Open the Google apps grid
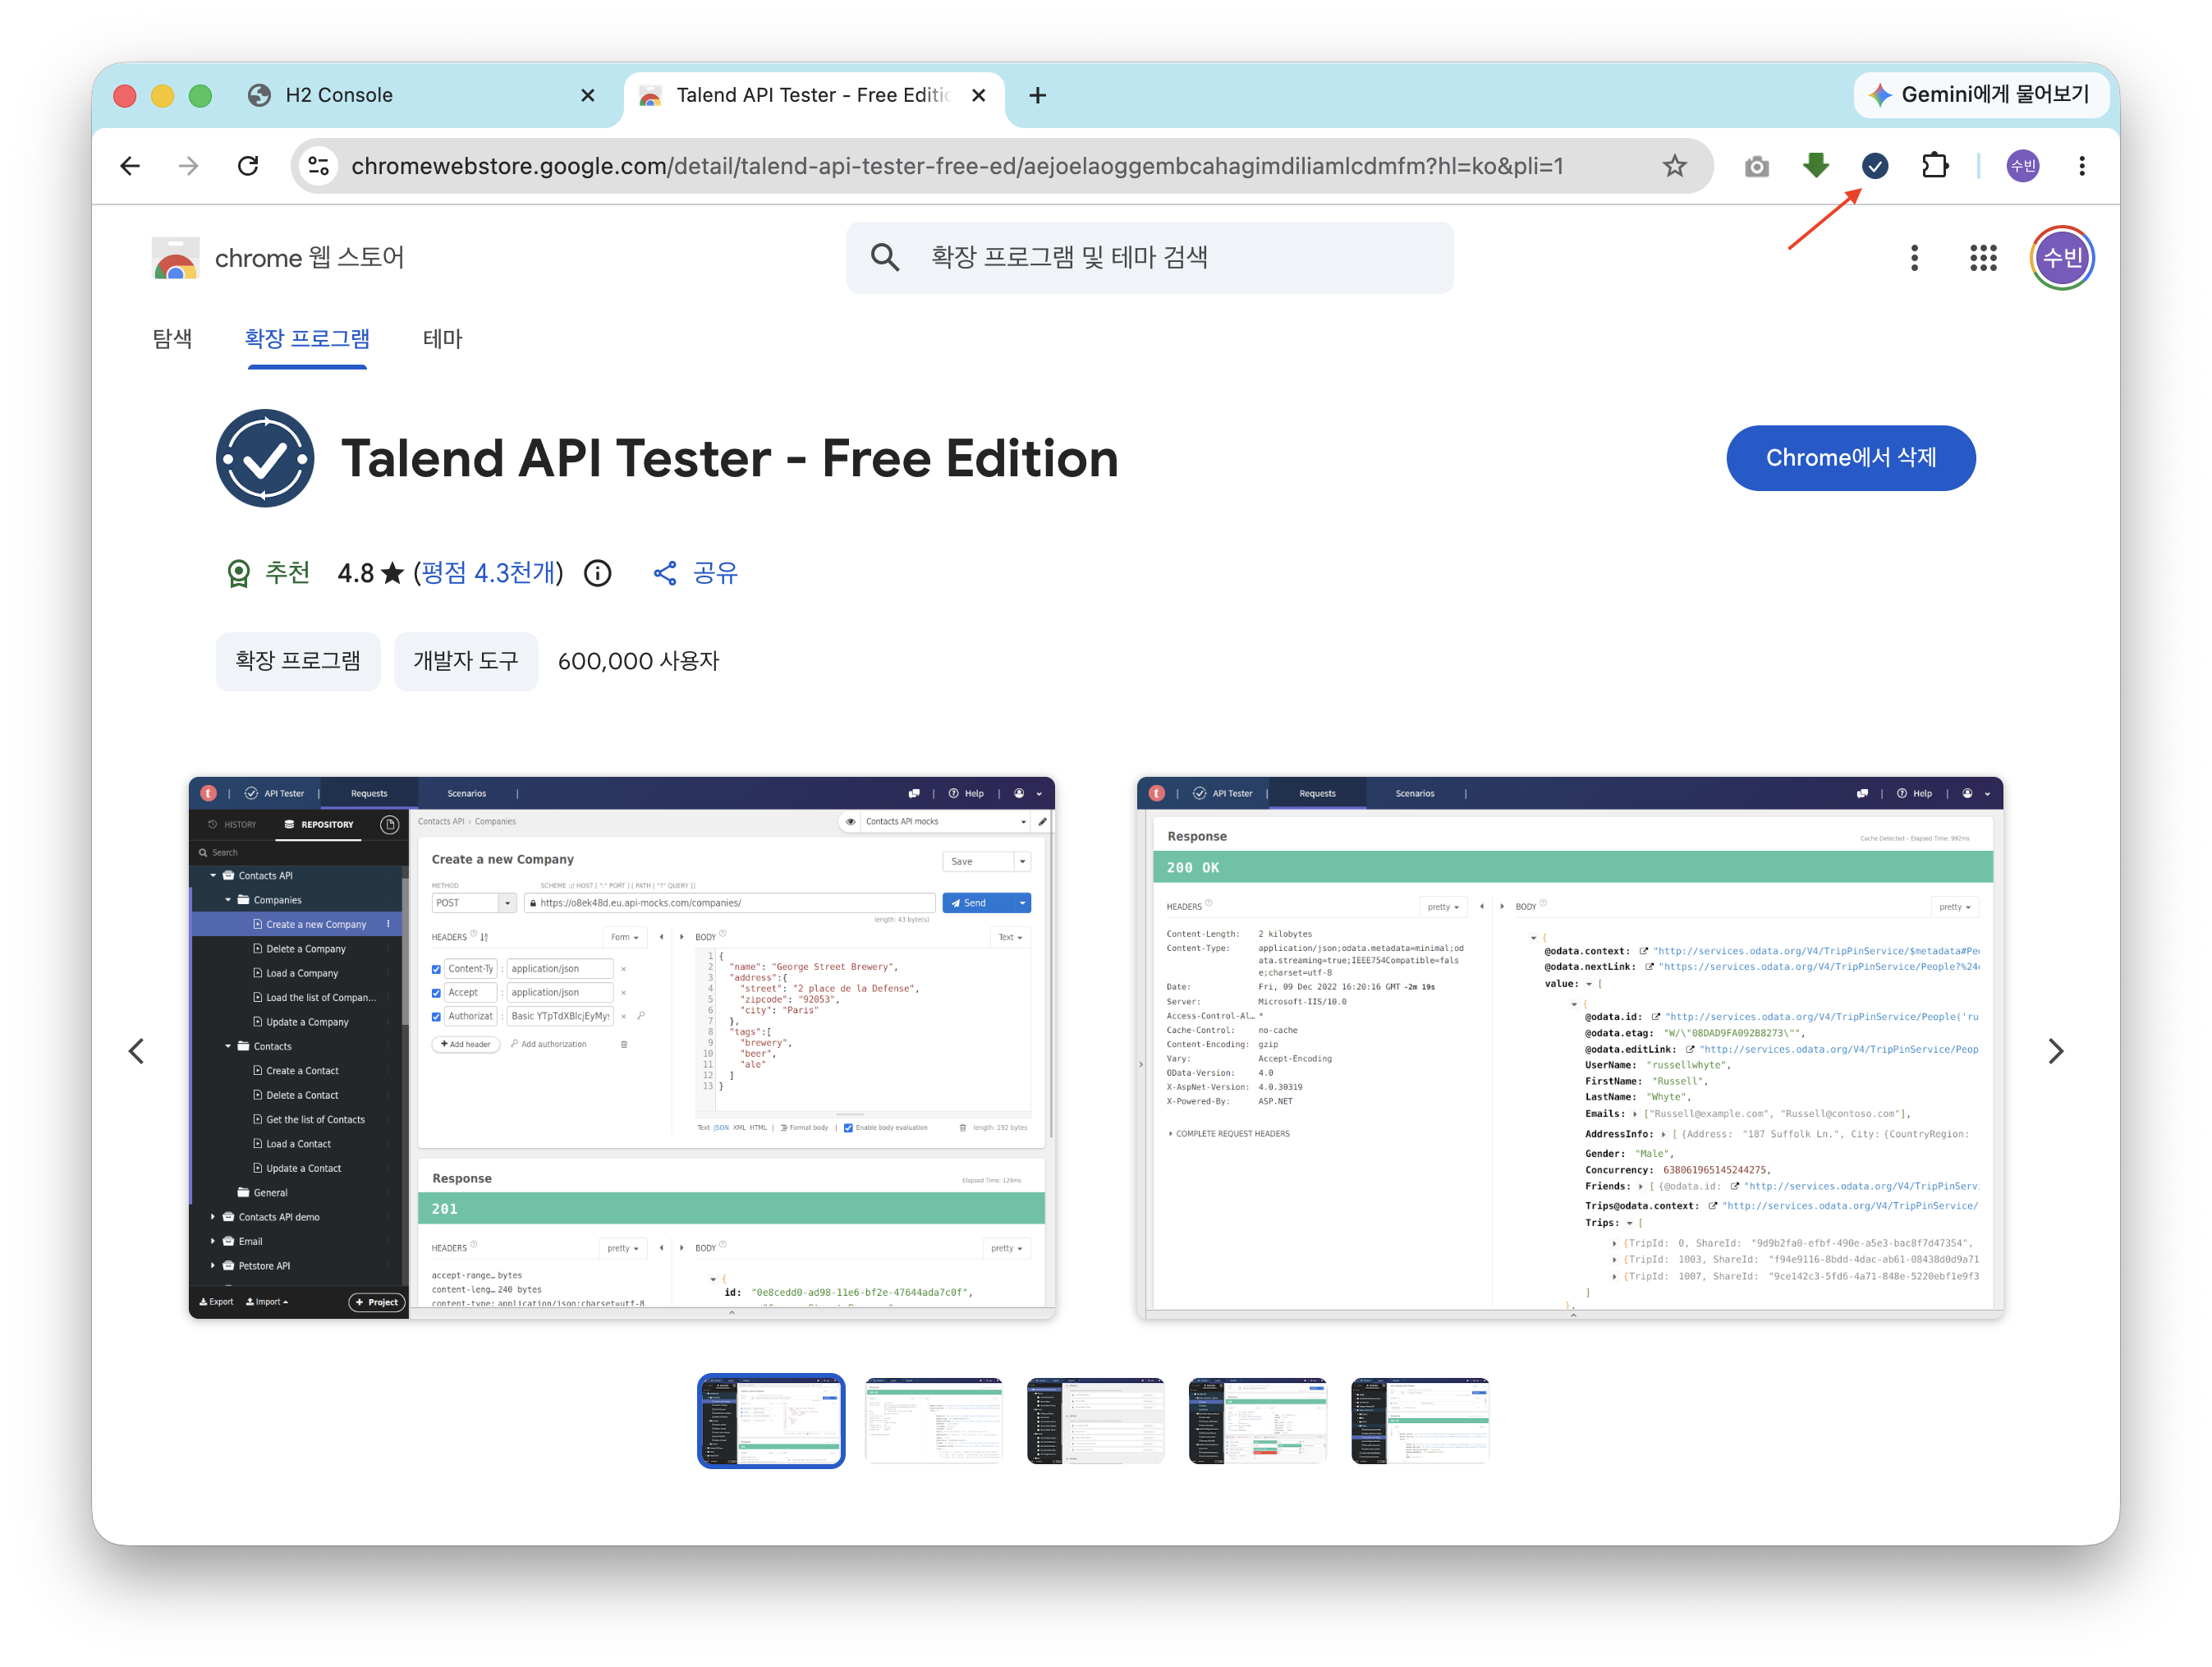This screenshot has height=1667, width=2212. point(1983,258)
